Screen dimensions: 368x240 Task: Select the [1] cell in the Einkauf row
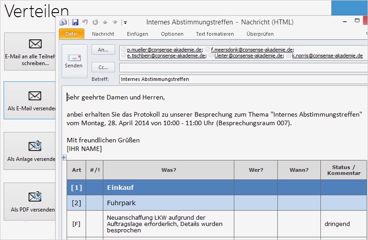(x=77, y=188)
